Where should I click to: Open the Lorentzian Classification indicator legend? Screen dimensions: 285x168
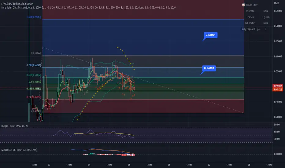point(89,7)
